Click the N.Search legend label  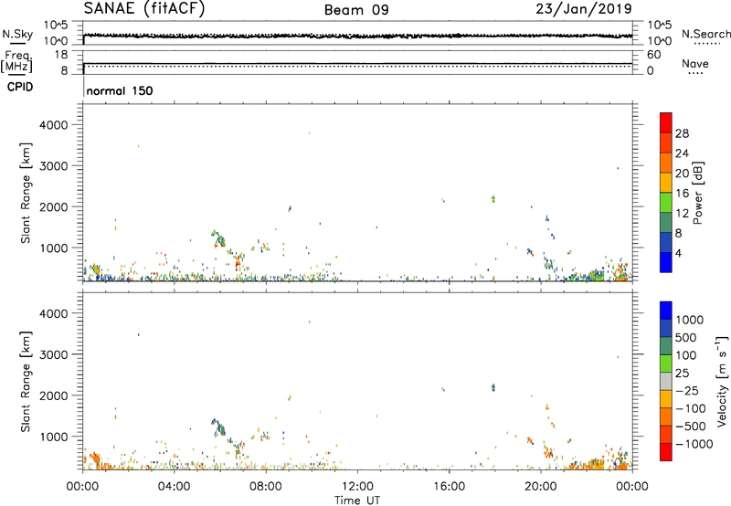(705, 34)
